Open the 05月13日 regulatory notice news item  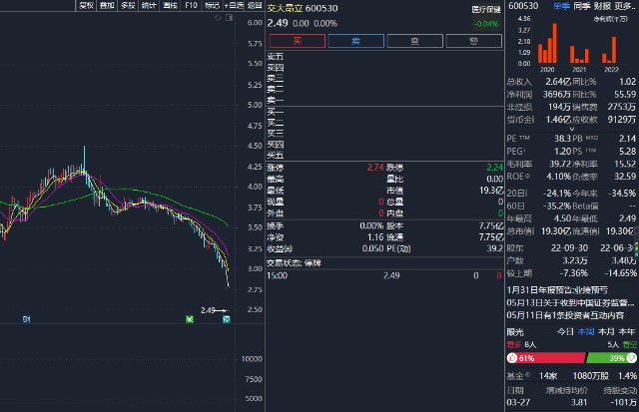[570, 302]
